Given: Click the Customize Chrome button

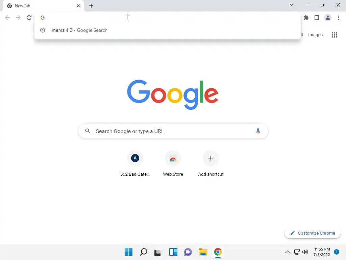Looking at the screenshot, I should (313, 233).
